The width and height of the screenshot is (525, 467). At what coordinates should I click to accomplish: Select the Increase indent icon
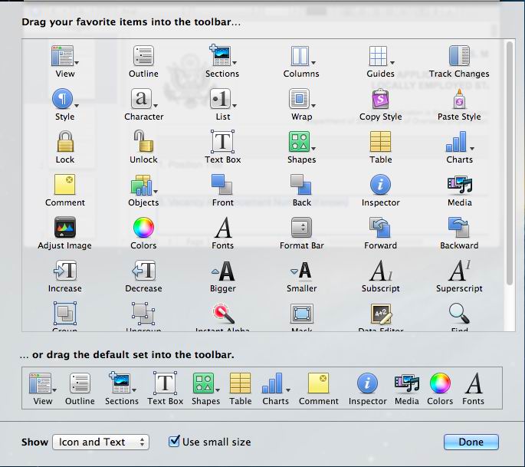pos(65,270)
